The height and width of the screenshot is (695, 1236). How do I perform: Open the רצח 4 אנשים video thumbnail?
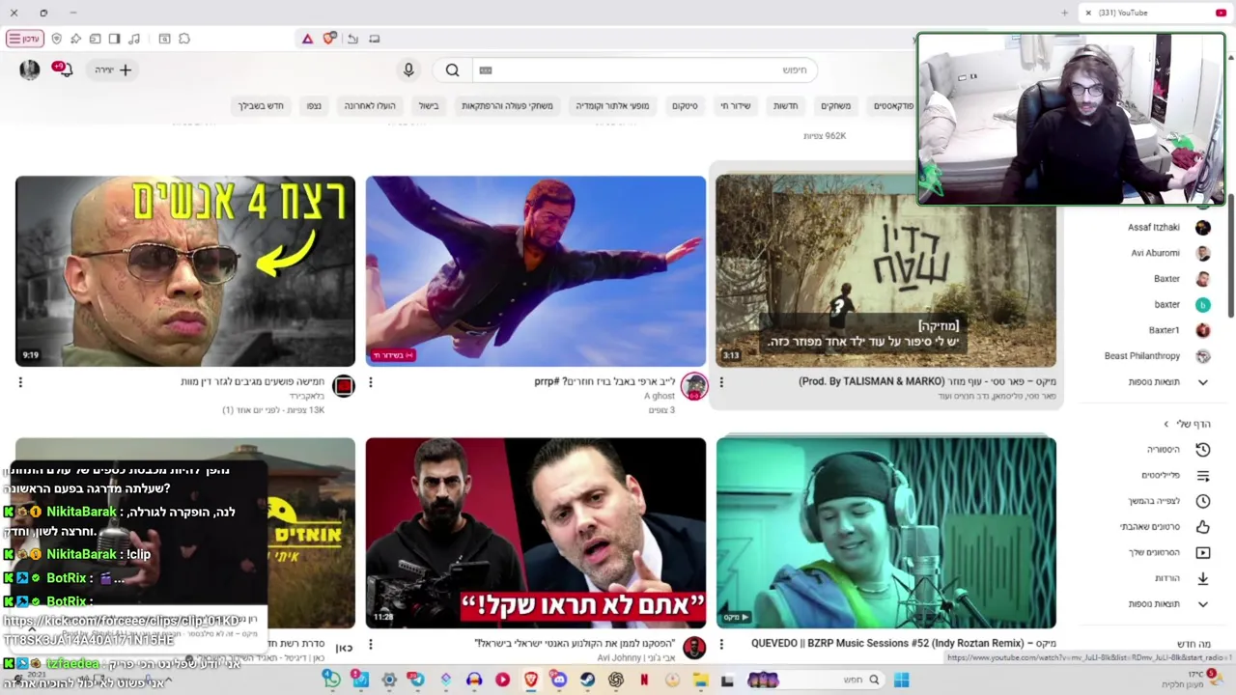pos(185,271)
